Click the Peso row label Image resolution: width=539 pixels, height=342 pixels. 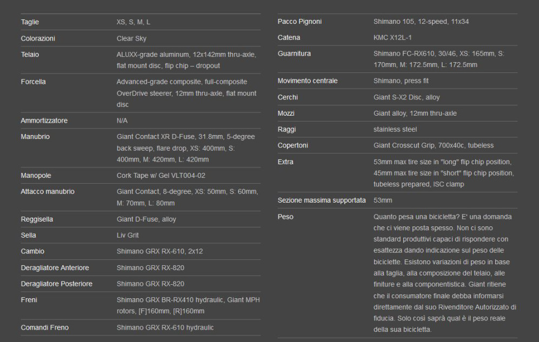pyautogui.click(x=285, y=217)
